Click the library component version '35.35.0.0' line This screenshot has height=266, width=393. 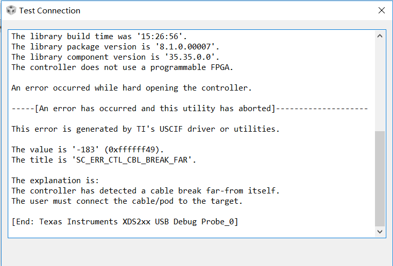click(115, 57)
